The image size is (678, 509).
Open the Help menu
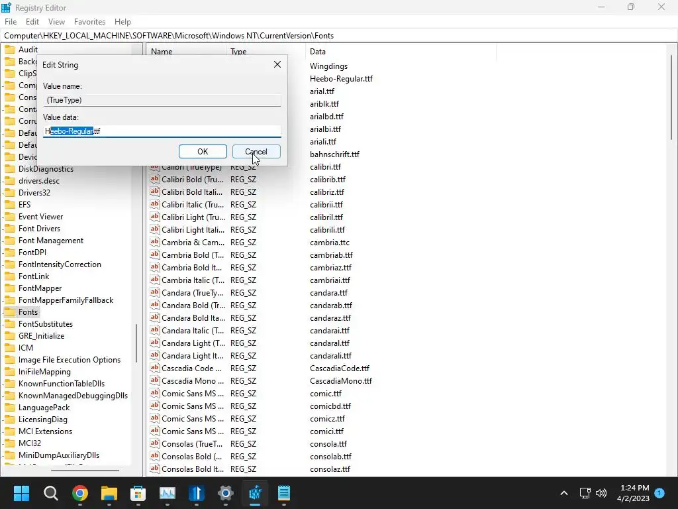point(122,22)
